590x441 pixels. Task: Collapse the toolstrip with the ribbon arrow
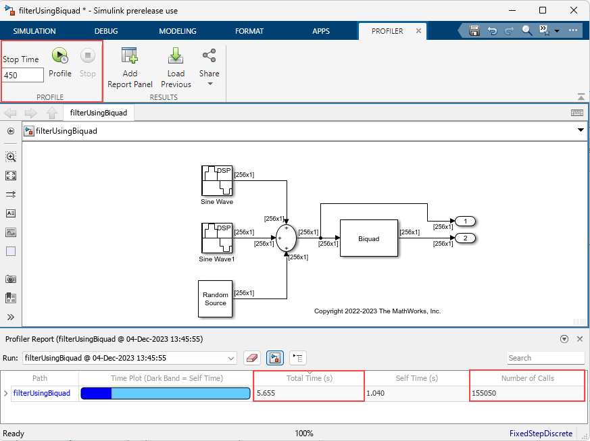tap(581, 97)
